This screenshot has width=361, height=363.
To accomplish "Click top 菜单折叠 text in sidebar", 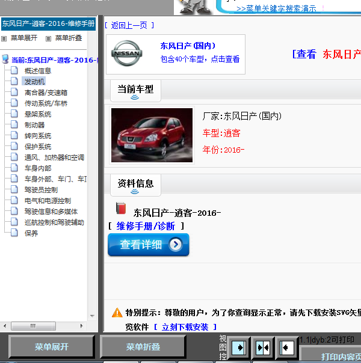I will (x=69, y=38).
